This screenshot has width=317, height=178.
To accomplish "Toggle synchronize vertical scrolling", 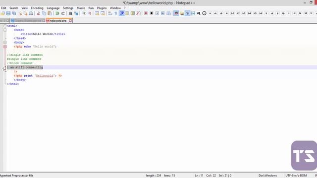I will [x=97, y=13].
